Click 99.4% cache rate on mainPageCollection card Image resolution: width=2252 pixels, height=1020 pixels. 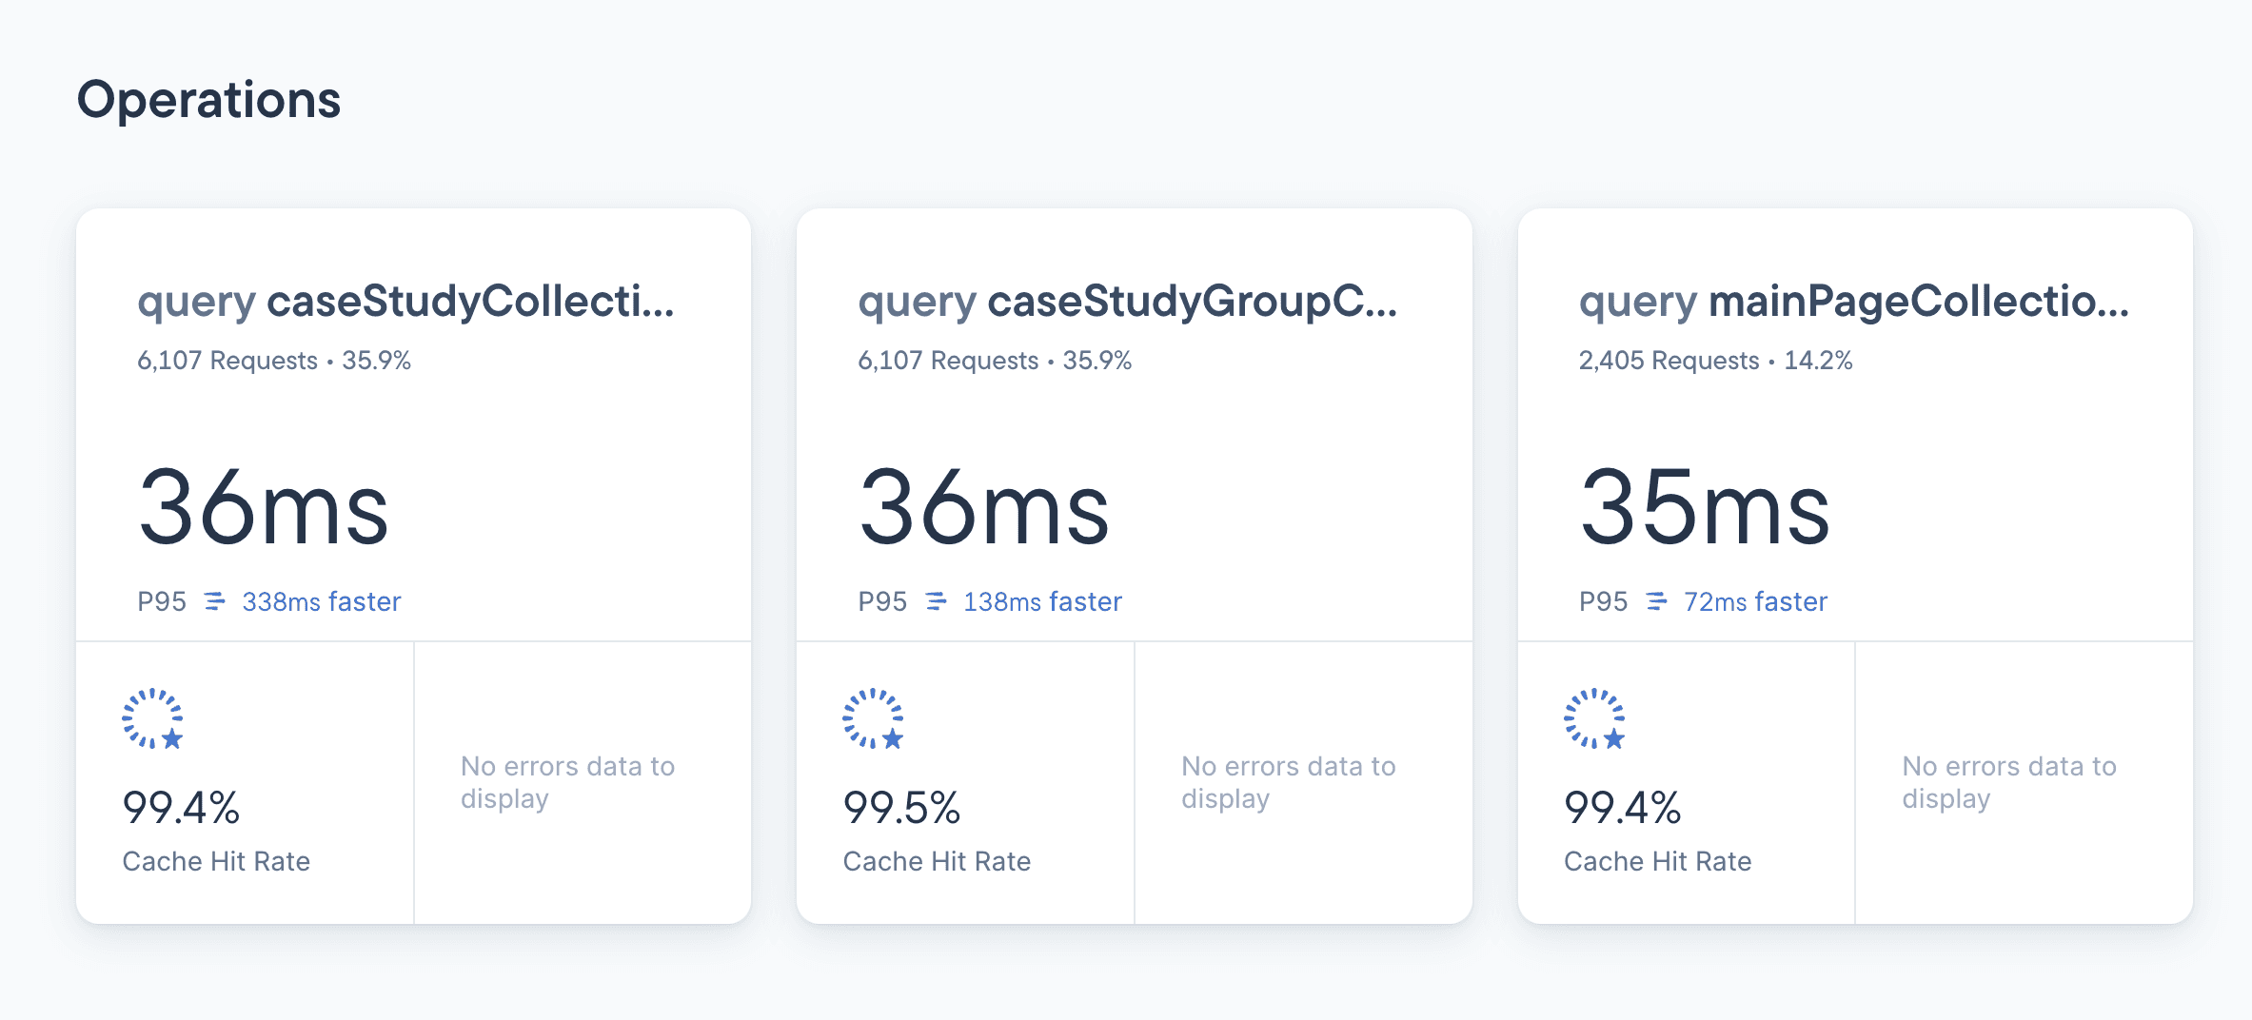[1622, 808]
